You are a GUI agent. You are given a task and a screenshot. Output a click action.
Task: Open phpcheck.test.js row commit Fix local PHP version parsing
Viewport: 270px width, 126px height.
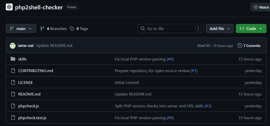click(x=140, y=118)
